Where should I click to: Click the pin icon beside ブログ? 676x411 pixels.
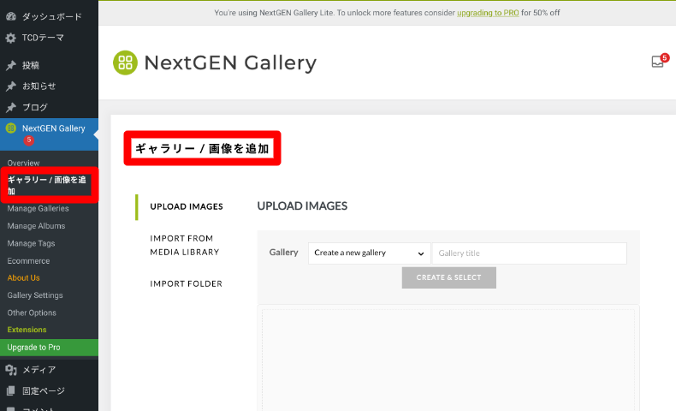tap(11, 107)
